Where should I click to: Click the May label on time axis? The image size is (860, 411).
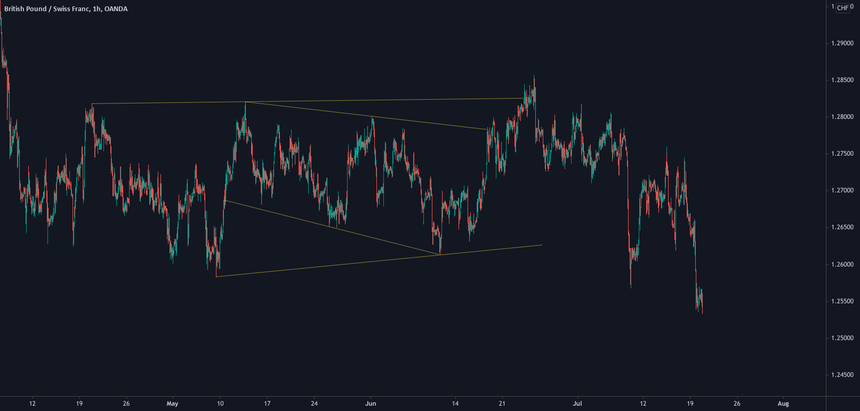tap(172, 404)
